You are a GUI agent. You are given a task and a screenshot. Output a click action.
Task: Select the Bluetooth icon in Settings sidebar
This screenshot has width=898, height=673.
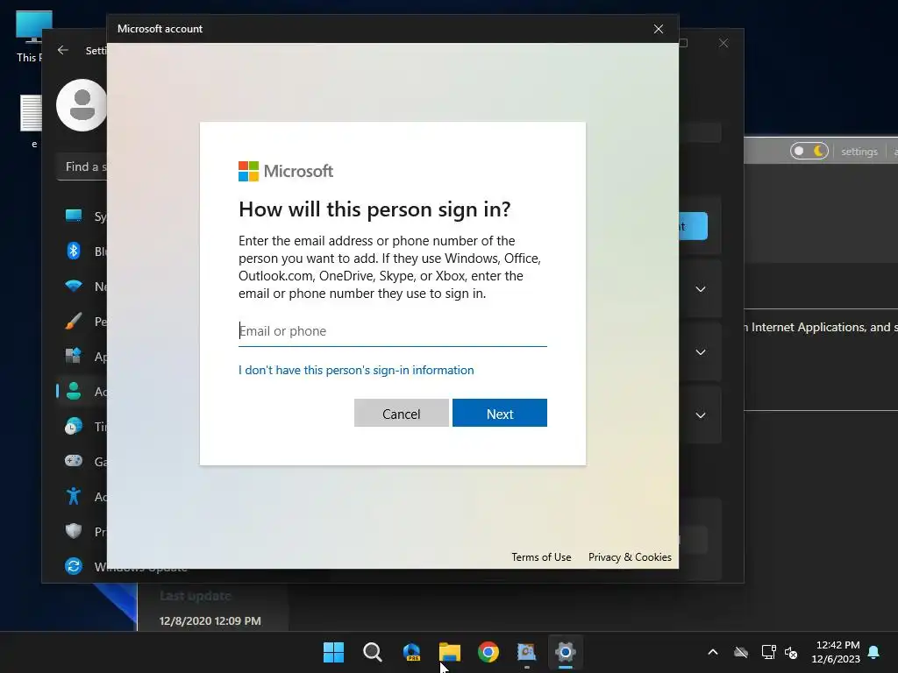click(x=74, y=251)
